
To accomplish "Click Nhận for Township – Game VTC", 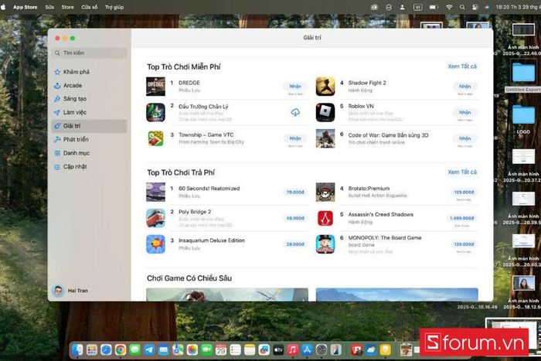I will (x=295, y=138).
